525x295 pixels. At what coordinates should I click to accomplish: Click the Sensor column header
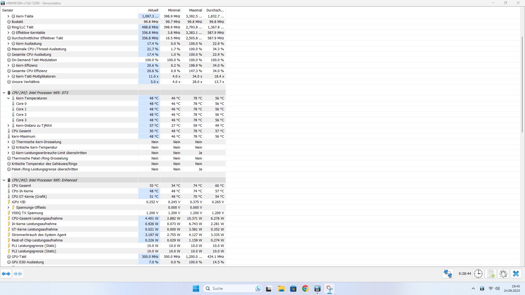click(x=69, y=10)
